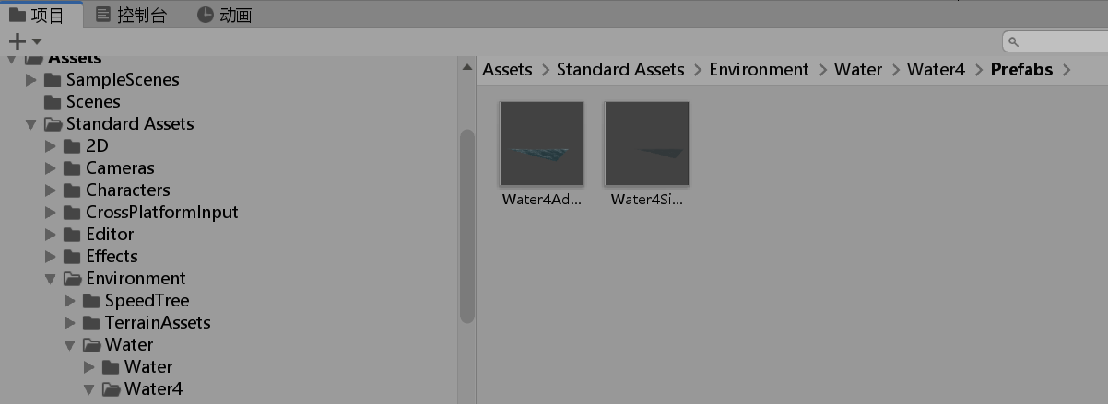Screen dimensions: 1108x404
Task: Open the create dropdown arrow beside plus
Action: point(37,41)
